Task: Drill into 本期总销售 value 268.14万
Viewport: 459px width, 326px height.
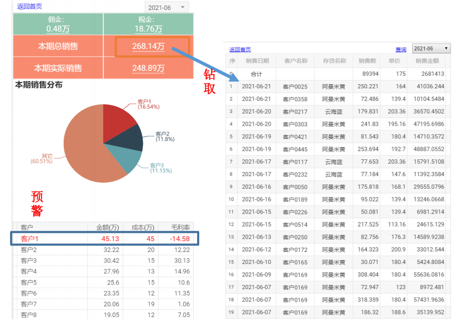Action: (148, 47)
